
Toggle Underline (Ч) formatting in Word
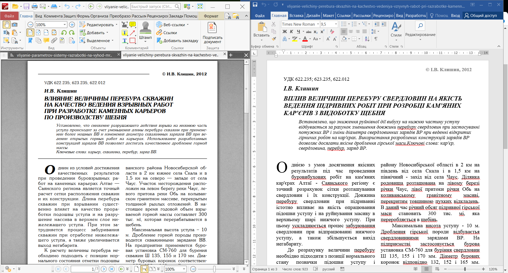pyautogui.click(x=298, y=31)
